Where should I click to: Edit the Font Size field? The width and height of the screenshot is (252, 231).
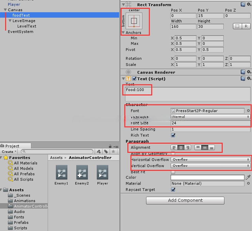(x=210, y=123)
